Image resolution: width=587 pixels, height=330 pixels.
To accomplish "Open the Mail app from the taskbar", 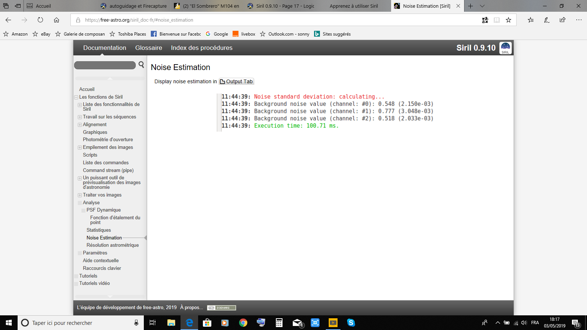I will click(297, 323).
